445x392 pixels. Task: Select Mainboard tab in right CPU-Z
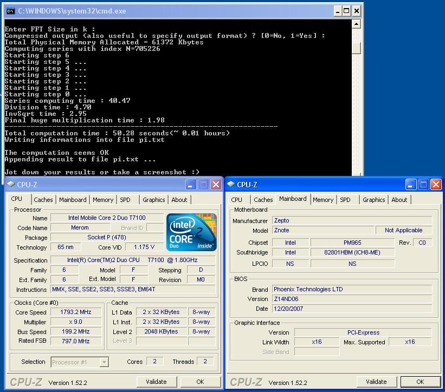pos(293,199)
